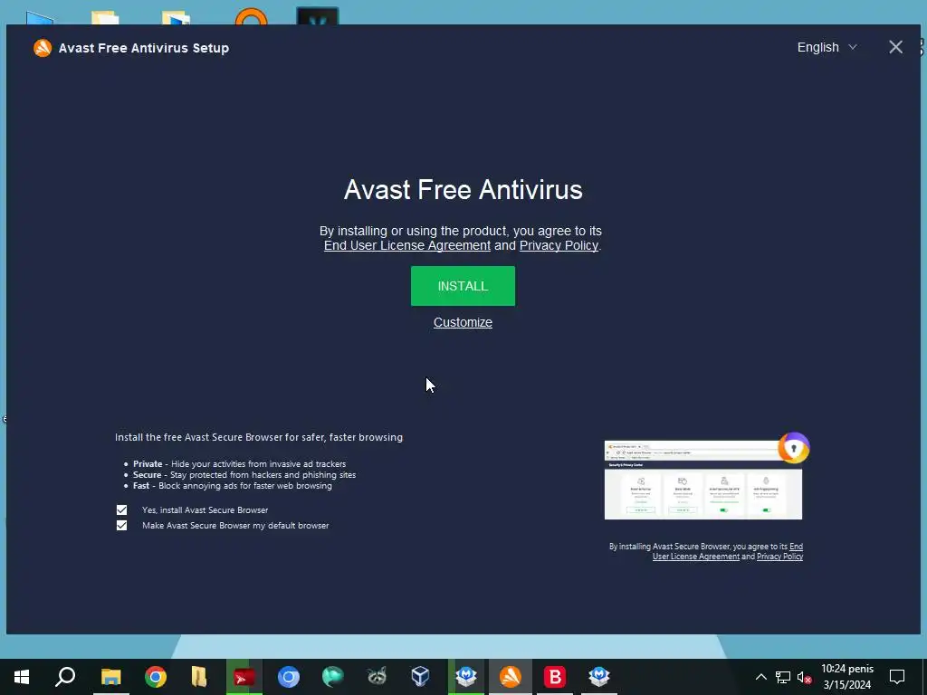The height and width of the screenshot is (695, 927).
Task: Open the teal globe taskbar app
Action: point(333,677)
